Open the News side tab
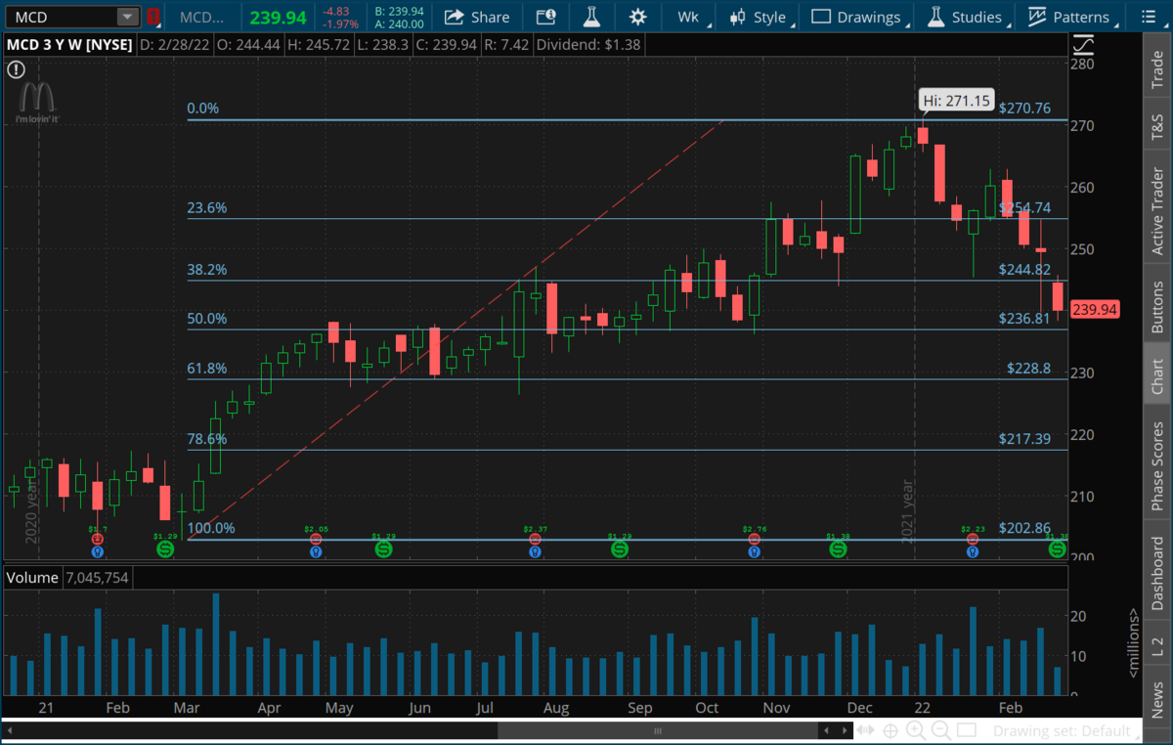Viewport: 1173px width, 745px height. [1157, 698]
